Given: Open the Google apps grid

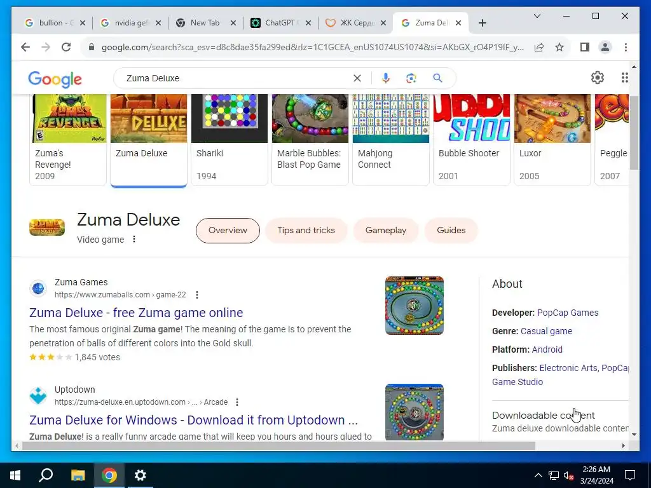Looking at the screenshot, I should (x=624, y=78).
